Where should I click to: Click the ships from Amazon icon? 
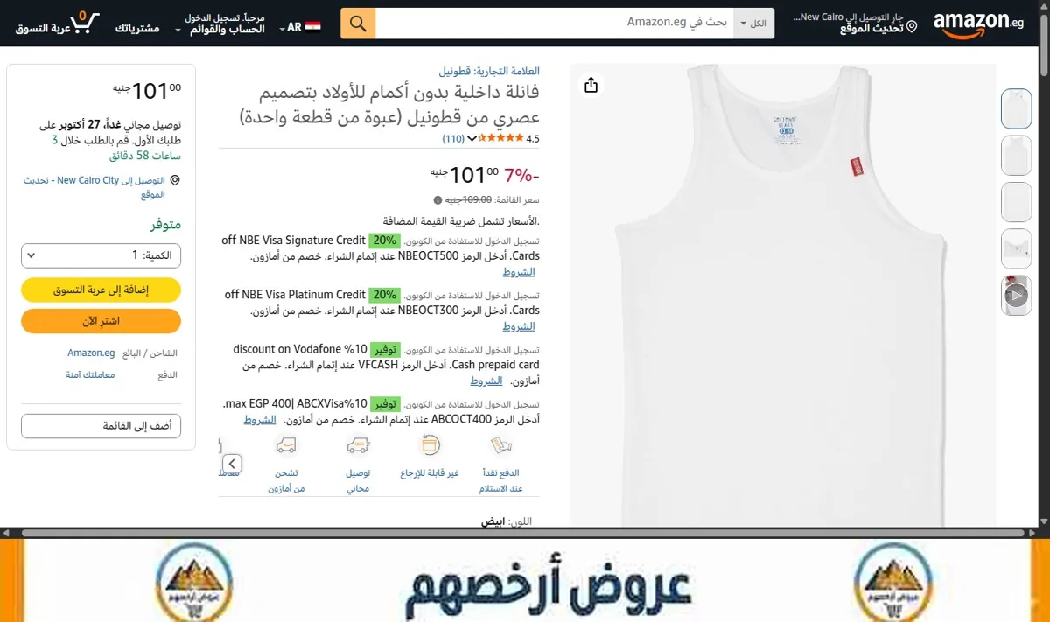tap(285, 446)
